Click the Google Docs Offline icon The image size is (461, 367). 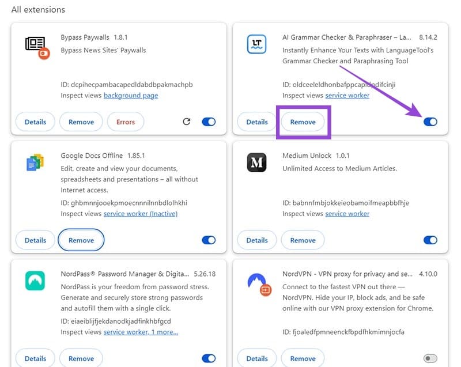point(35,162)
